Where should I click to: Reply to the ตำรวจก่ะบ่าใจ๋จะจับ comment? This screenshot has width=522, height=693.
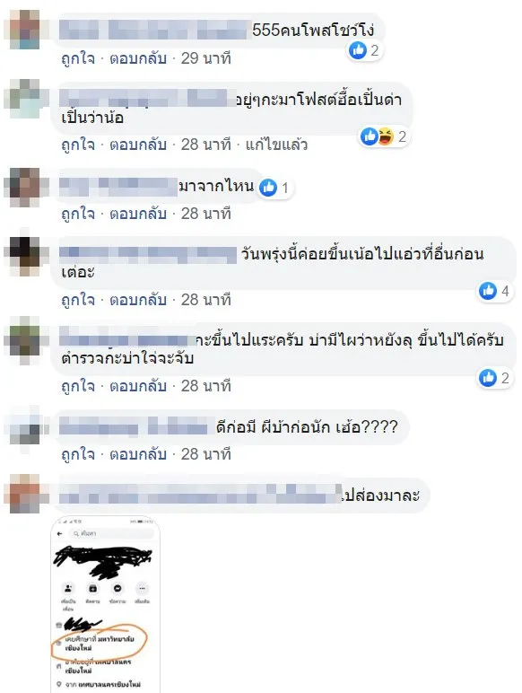tap(138, 386)
